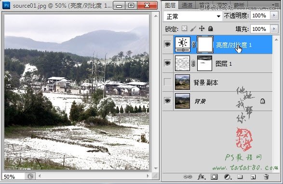The width and height of the screenshot is (283, 184).
Task: Click link icon between 图层 1 thumbnail and mask
Action: [x=193, y=63]
